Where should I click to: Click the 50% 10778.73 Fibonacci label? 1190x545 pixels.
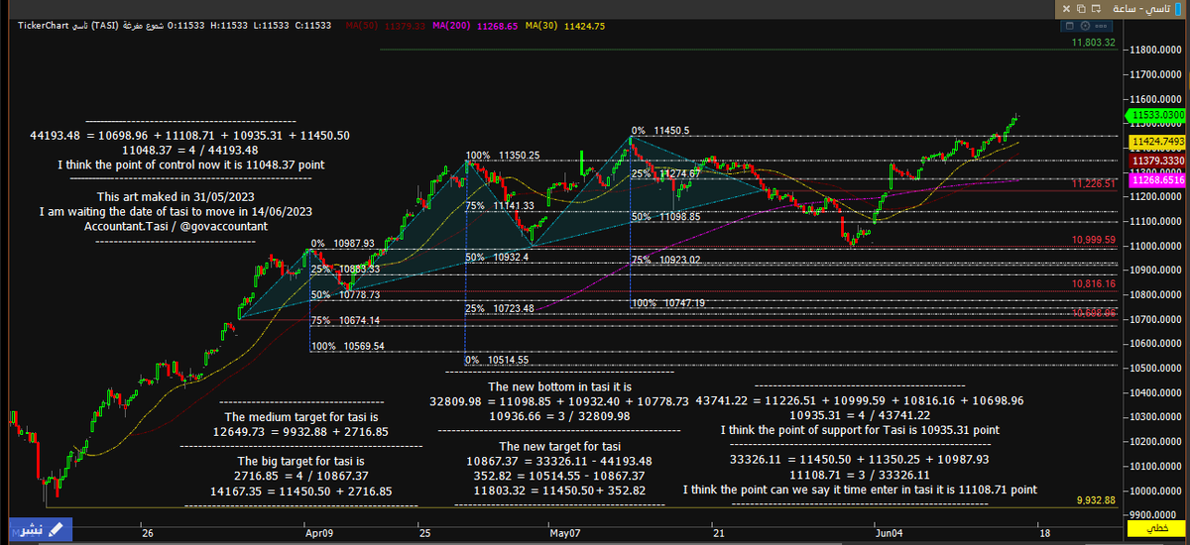pyautogui.click(x=346, y=294)
